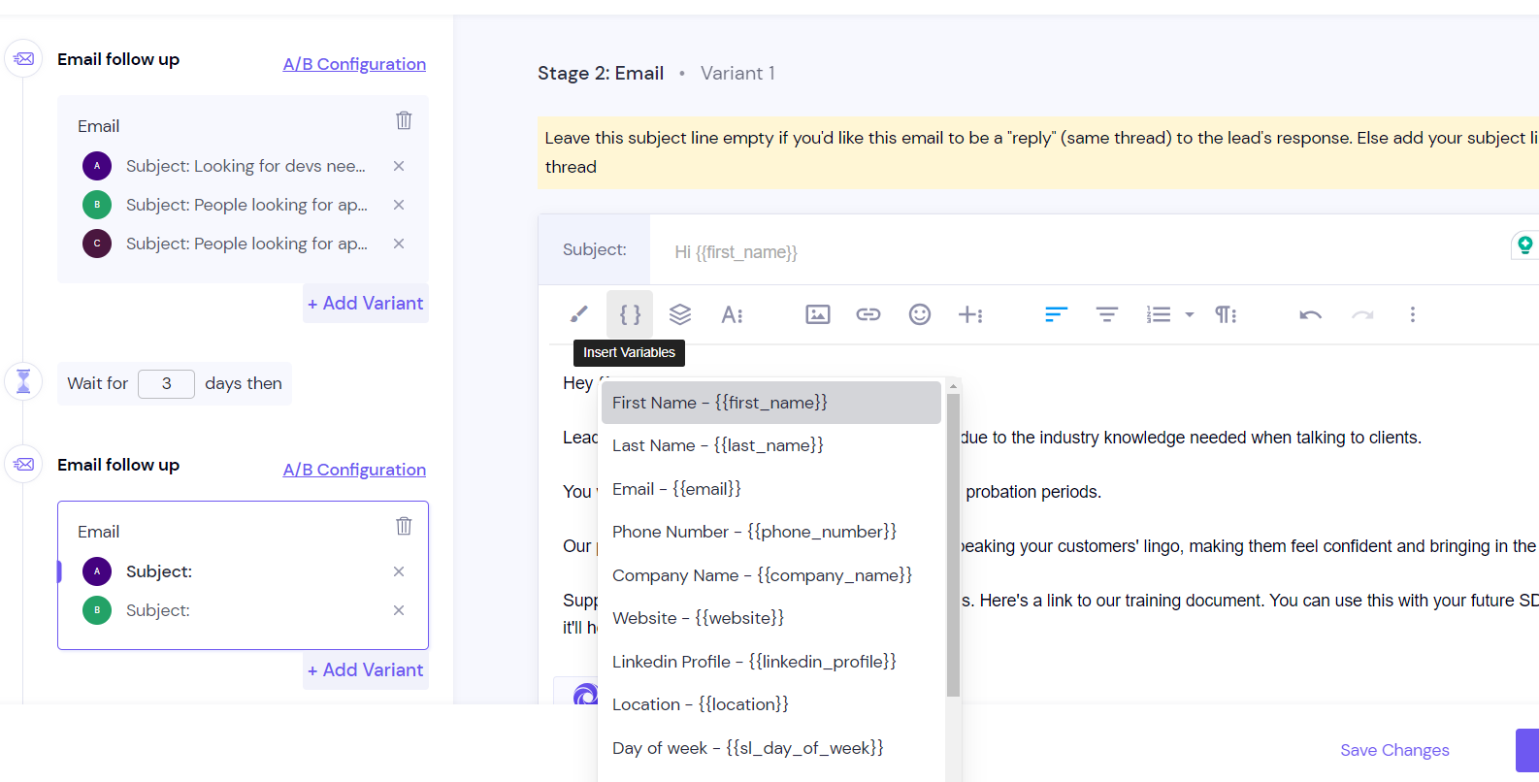Click the first Email follow up envelope icon

click(23, 59)
